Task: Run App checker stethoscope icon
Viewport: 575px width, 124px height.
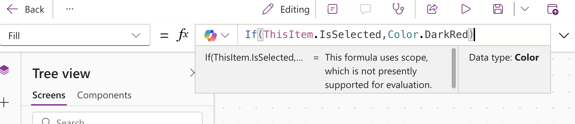Action: click(398, 9)
